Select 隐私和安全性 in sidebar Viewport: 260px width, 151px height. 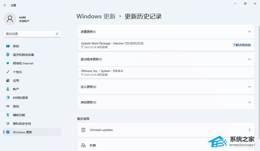tap(22, 124)
